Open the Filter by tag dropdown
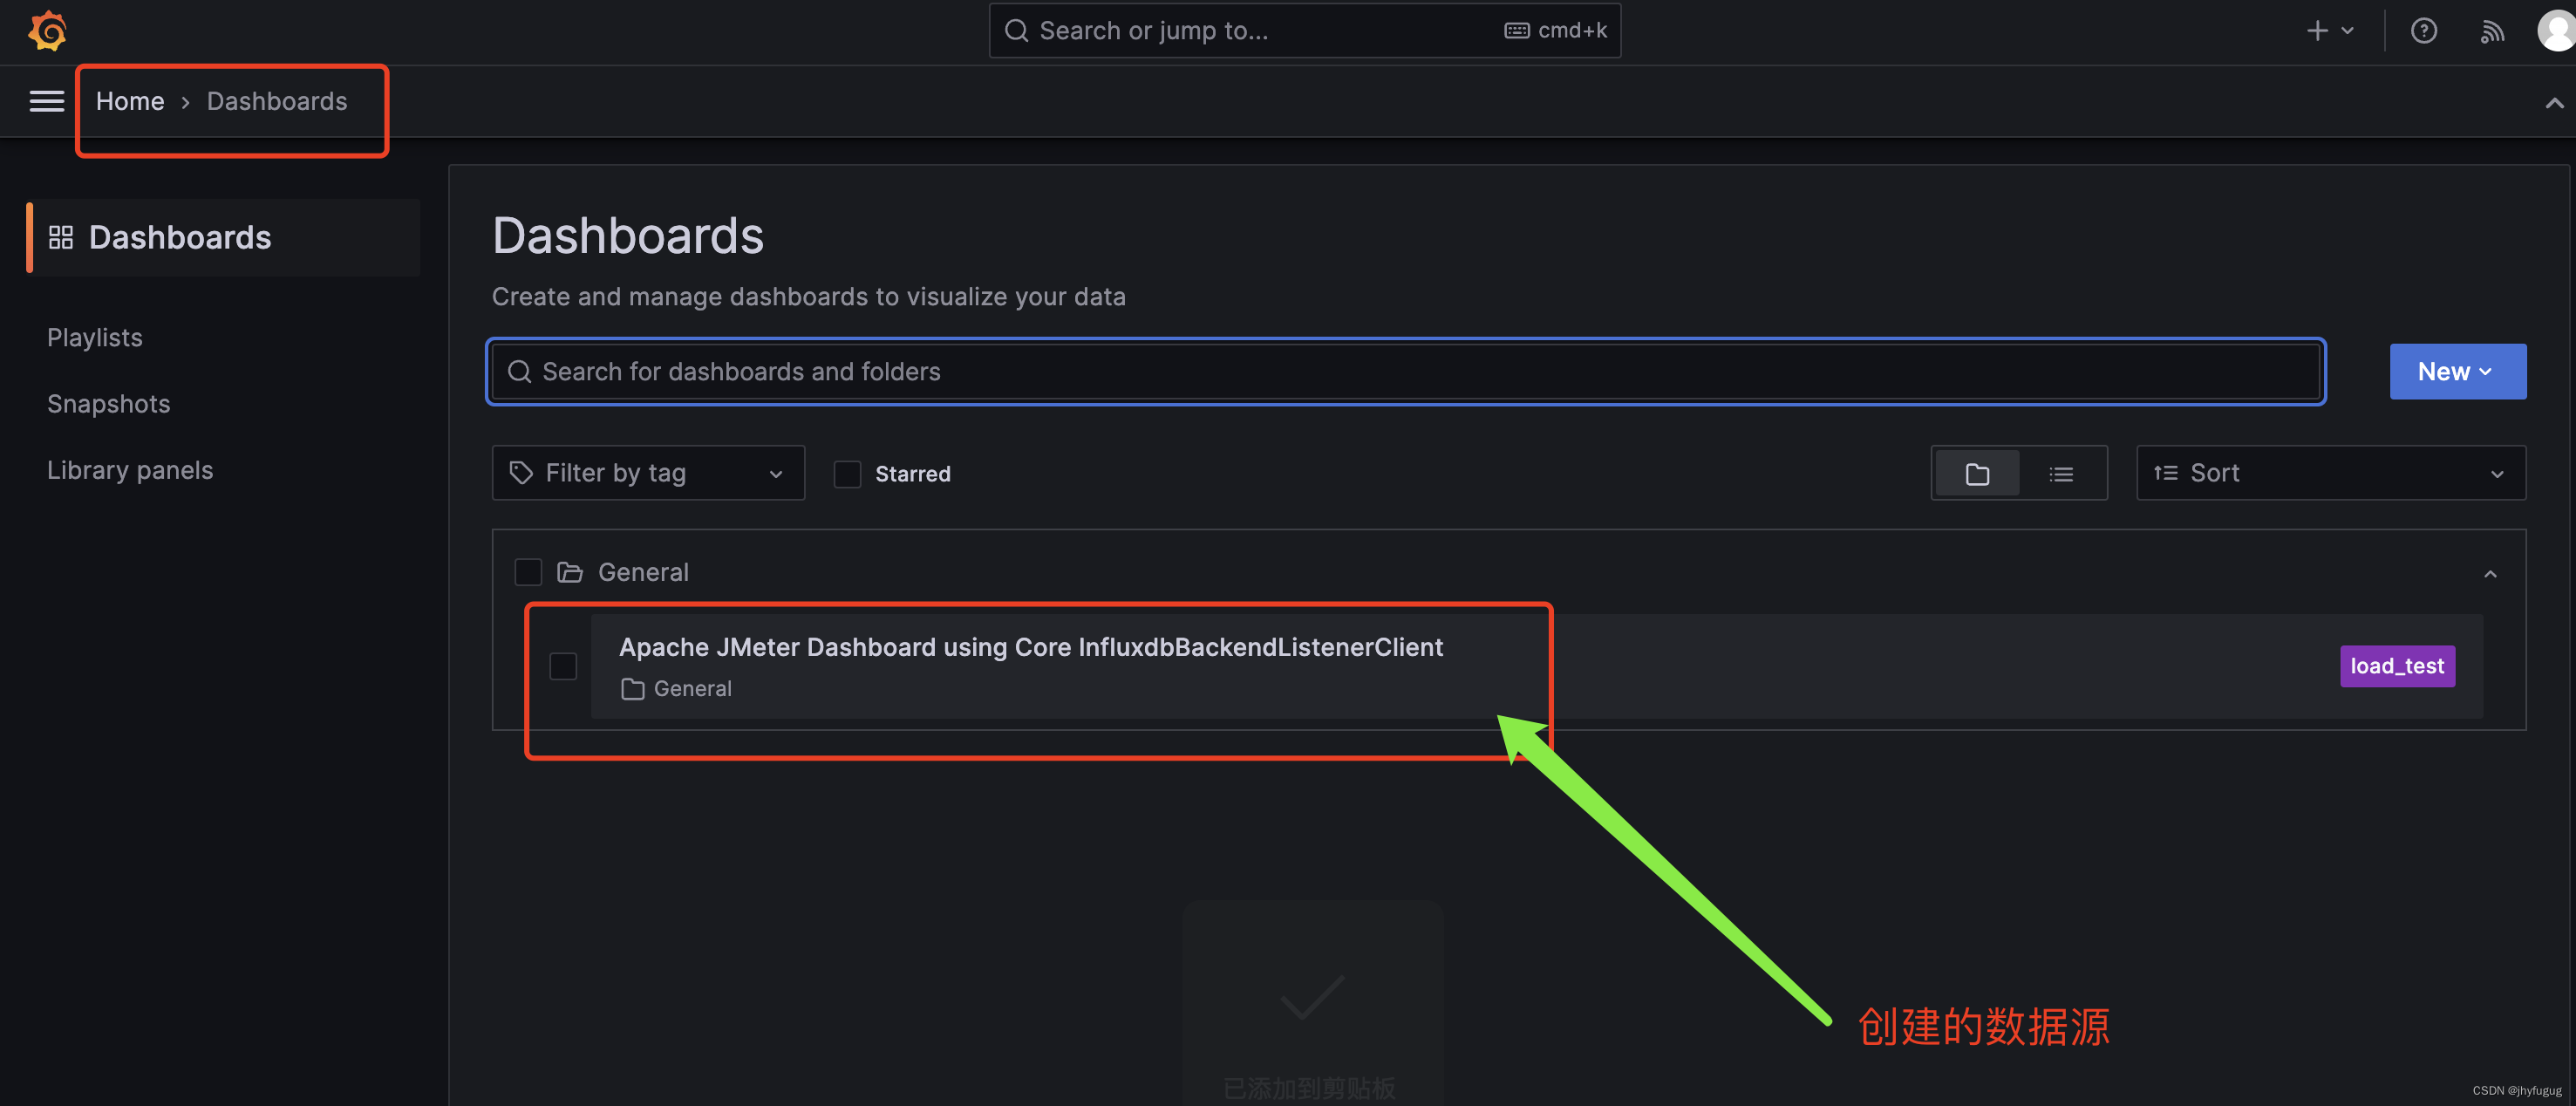Screen dimensions: 2576x1106 pyautogui.click(x=648, y=472)
